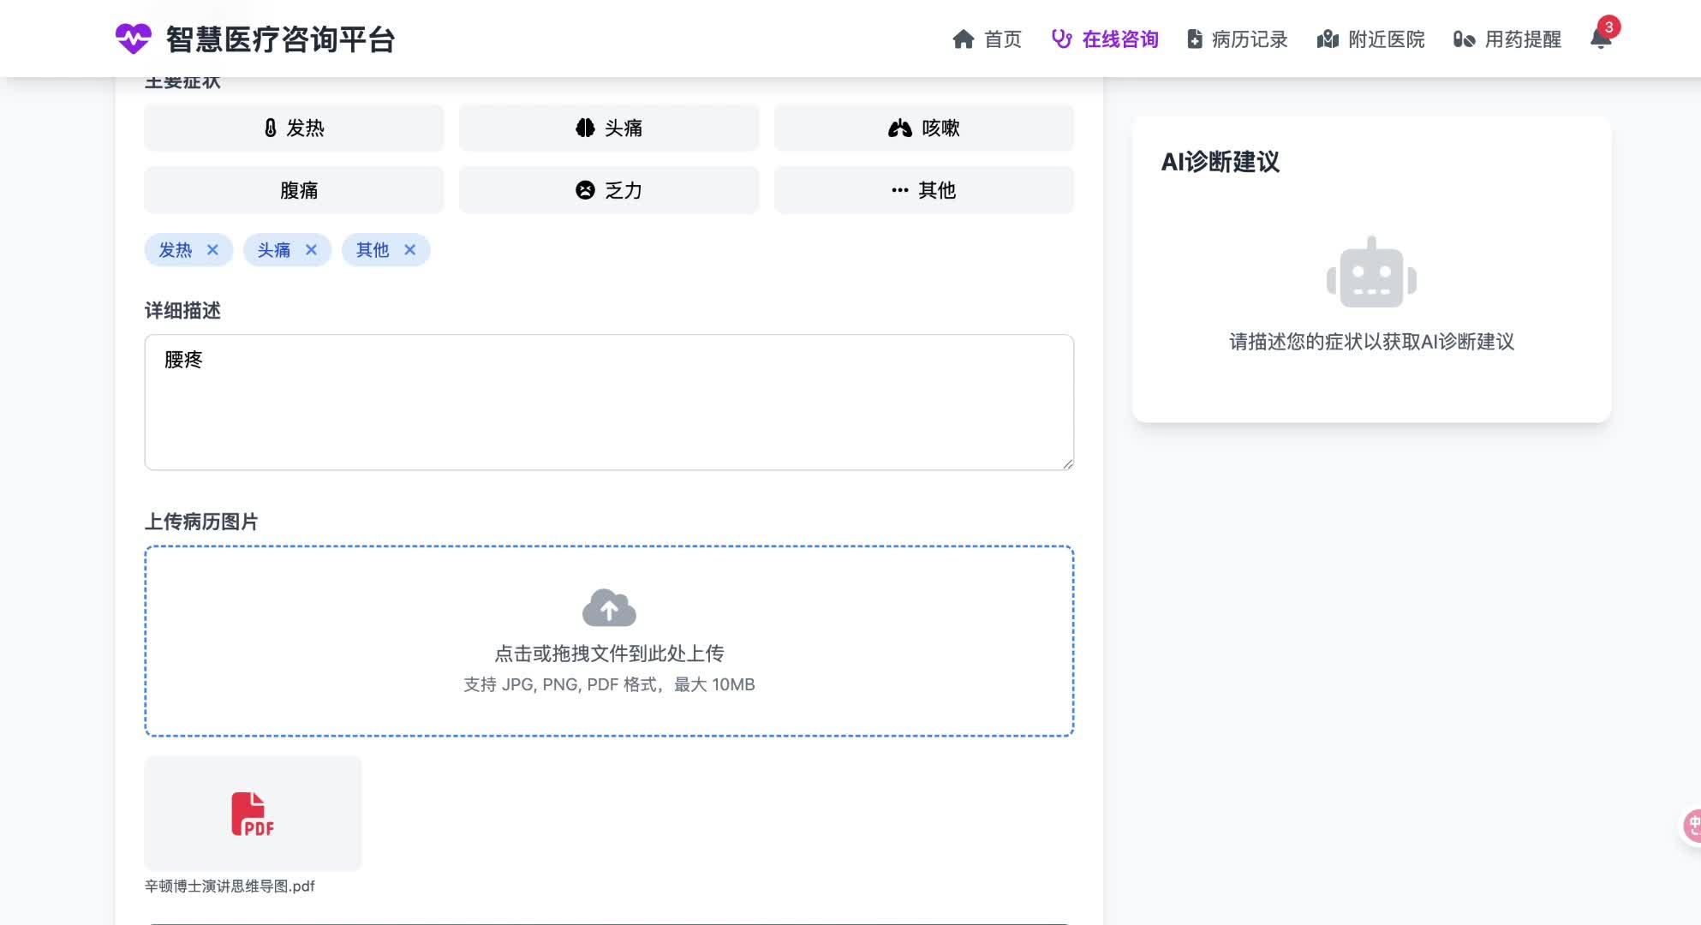Click the thermometer icon in 发热 button

pos(271,128)
